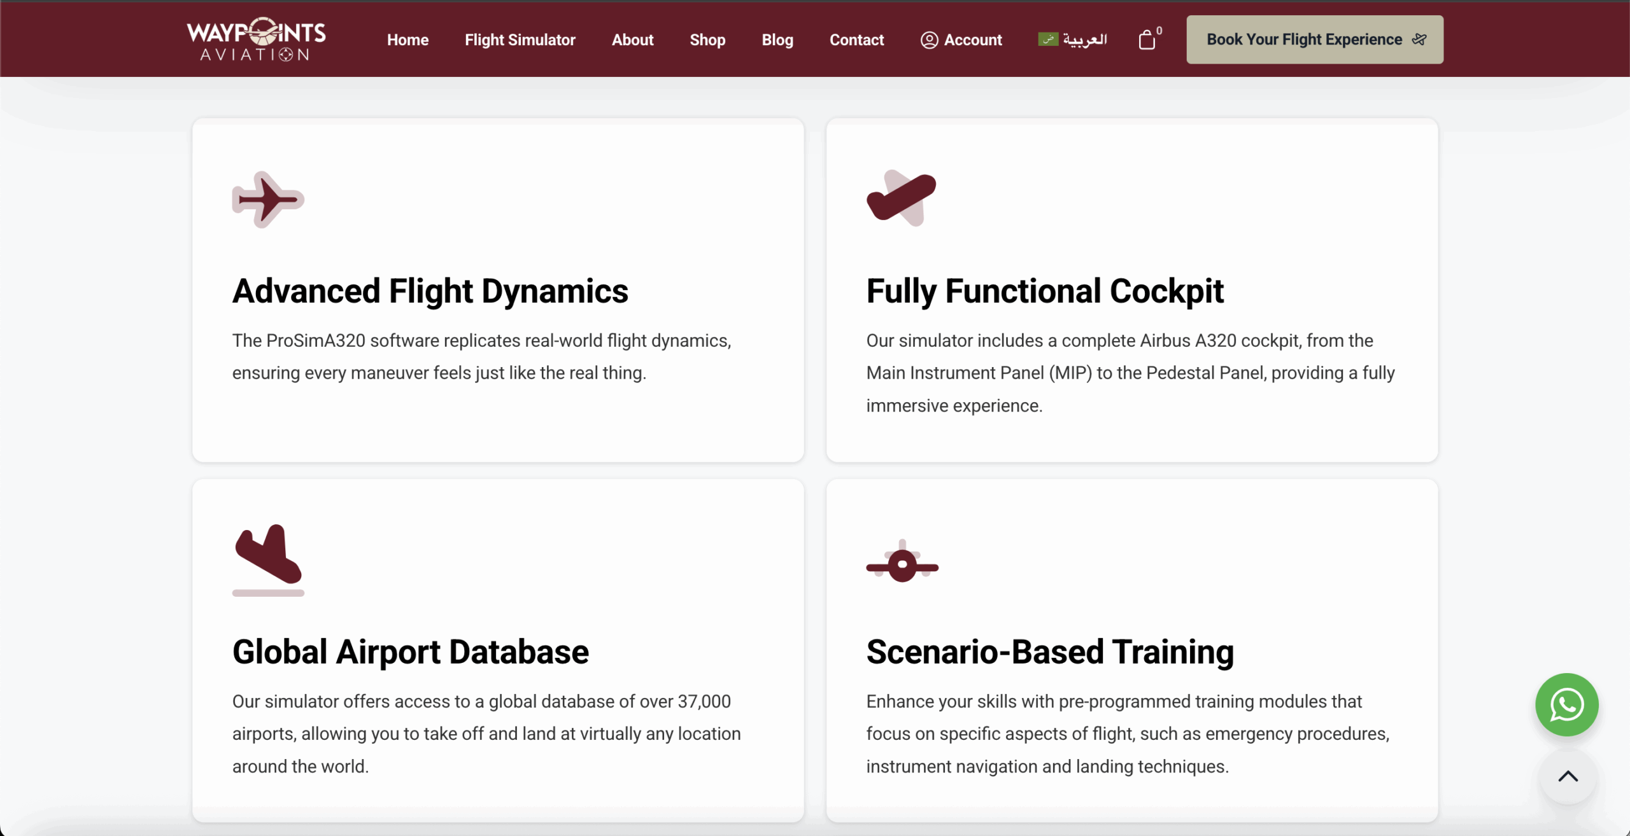Go to the About page
The height and width of the screenshot is (836, 1630).
632,39
